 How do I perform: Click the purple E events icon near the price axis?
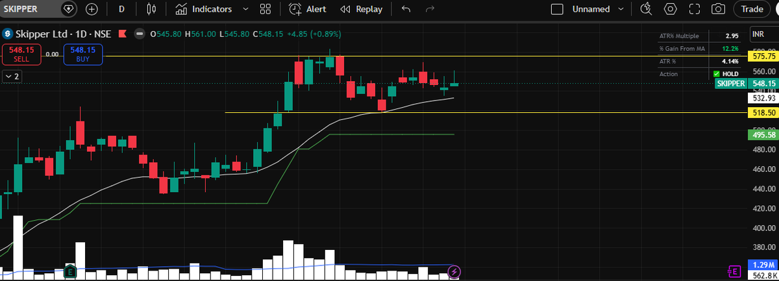pyautogui.click(x=736, y=271)
